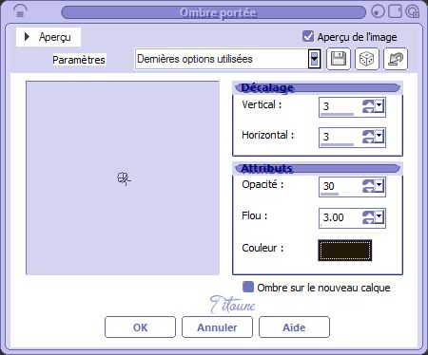428x355 pixels.
Task: Open the Opacité value slider dropdown
Action: (x=379, y=185)
